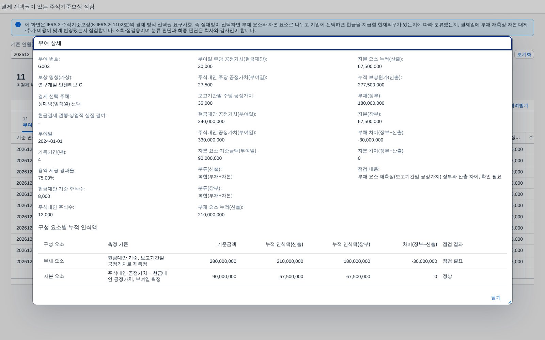Click the 부채(장부) value 180,000,000 in details
This screenshot has width=545, height=340.
click(x=371, y=103)
